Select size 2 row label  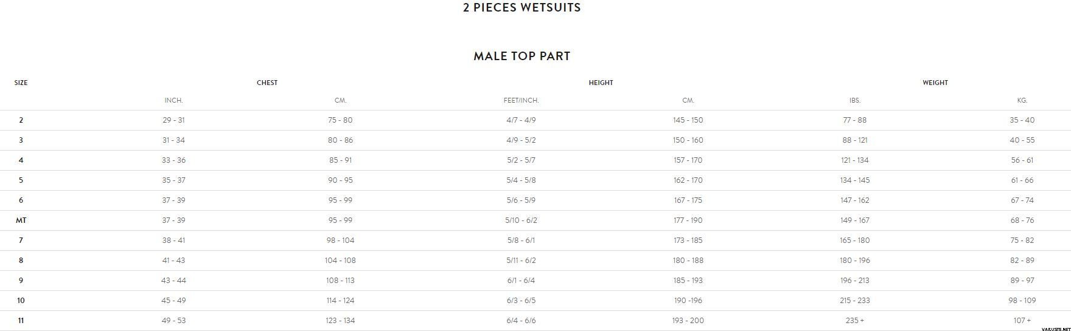click(21, 120)
